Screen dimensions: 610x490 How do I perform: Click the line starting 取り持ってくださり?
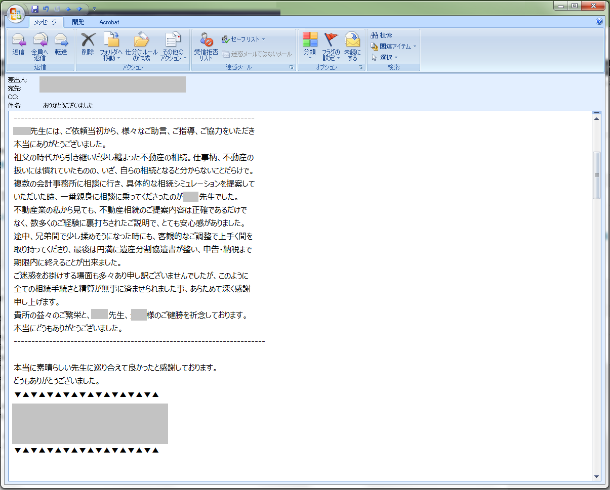point(133,249)
